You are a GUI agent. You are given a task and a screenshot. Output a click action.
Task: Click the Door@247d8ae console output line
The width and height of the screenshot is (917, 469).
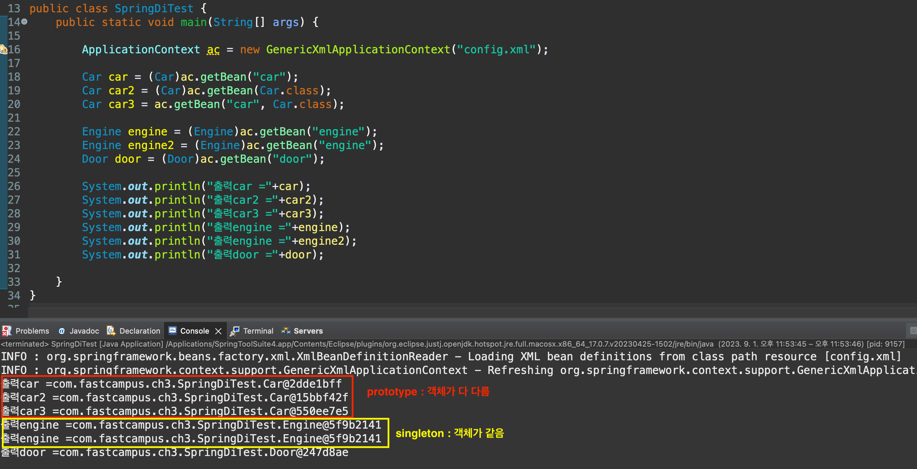[175, 452]
